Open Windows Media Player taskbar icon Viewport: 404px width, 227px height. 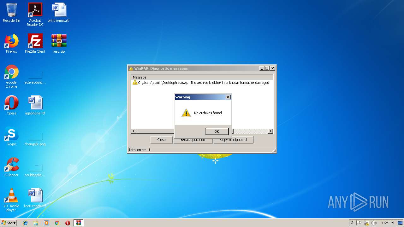pos(46,223)
